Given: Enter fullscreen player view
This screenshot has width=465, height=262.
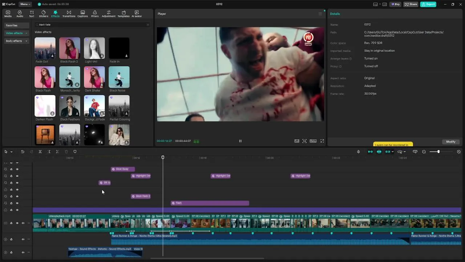Looking at the screenshot, I should point(322,141).
